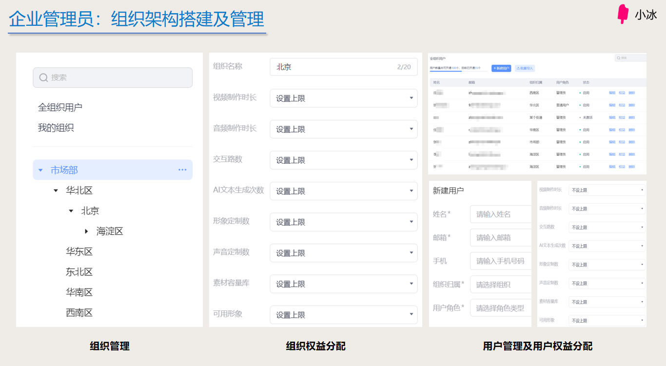
Task: Open the 形象定制数 不设上限 dropdown
Action: pyautogui.click(x=607, y=265)
